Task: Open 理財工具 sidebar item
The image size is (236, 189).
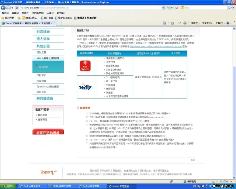Action: [x=41, y=52]
